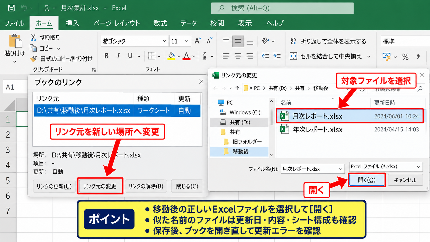Select 月次レポート.xlsx in file list
Viewport: 430px width, 242px height.
[x=350, y=116]
